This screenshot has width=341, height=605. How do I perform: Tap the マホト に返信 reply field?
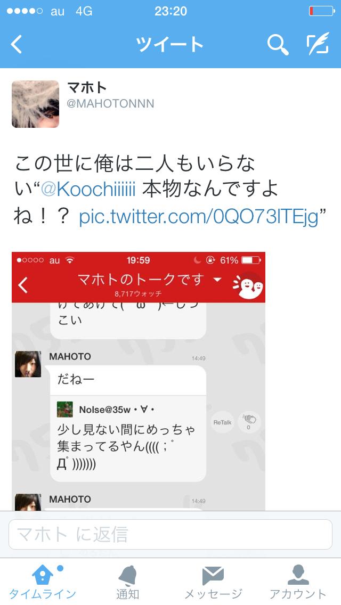click(170, 534)
